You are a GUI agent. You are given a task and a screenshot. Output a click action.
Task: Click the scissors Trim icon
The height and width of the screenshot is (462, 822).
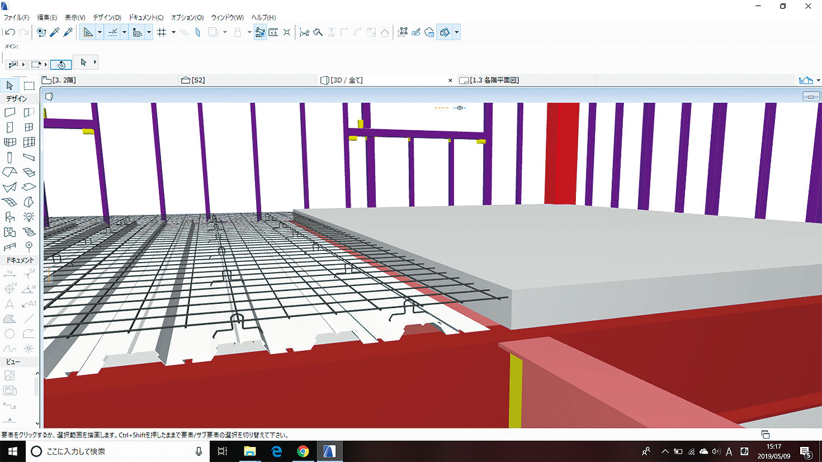pyautogui.click(x=304, y=32)
